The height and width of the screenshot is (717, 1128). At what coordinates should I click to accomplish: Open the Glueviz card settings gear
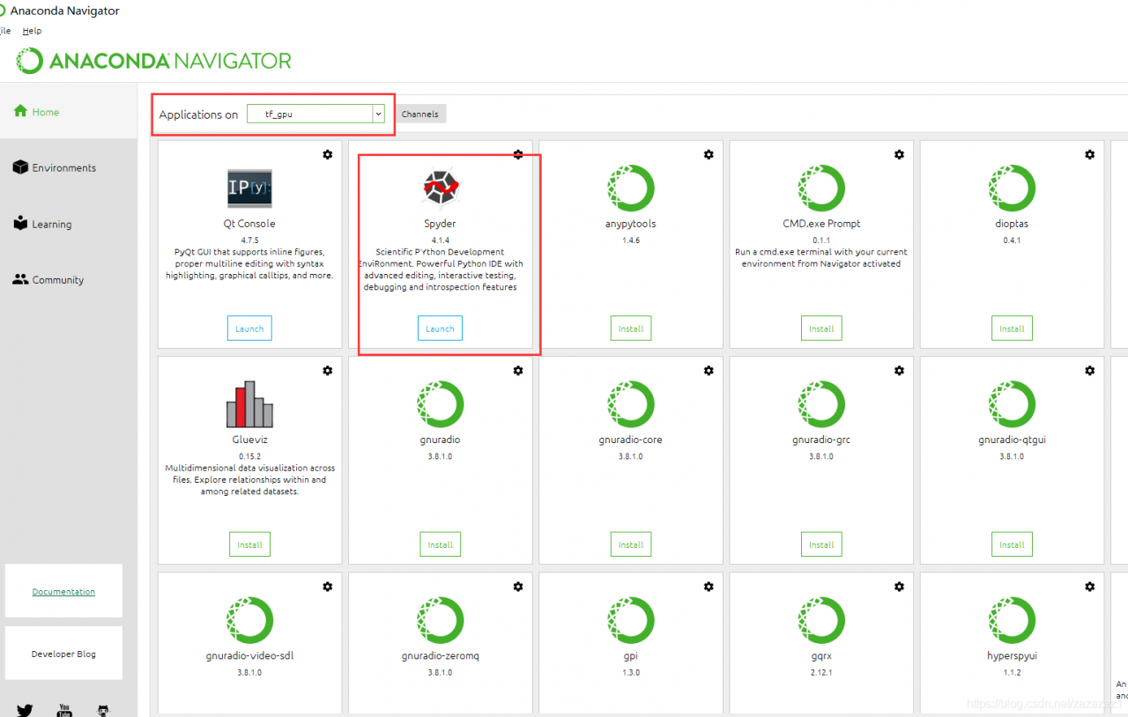pyautogui.click(x=328, y=371)
